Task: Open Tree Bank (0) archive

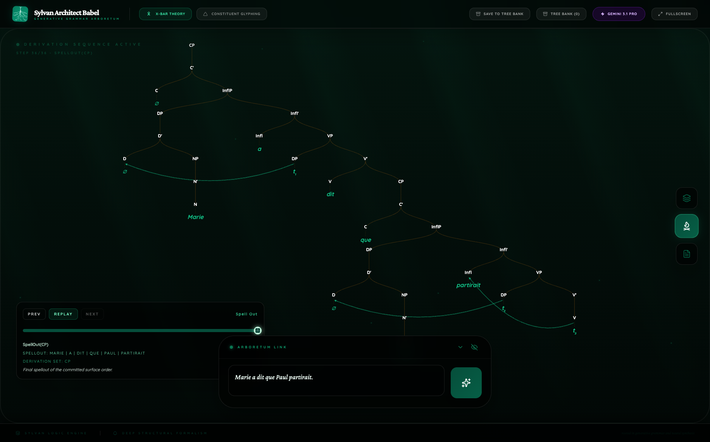Action: [x=561, y=14]
